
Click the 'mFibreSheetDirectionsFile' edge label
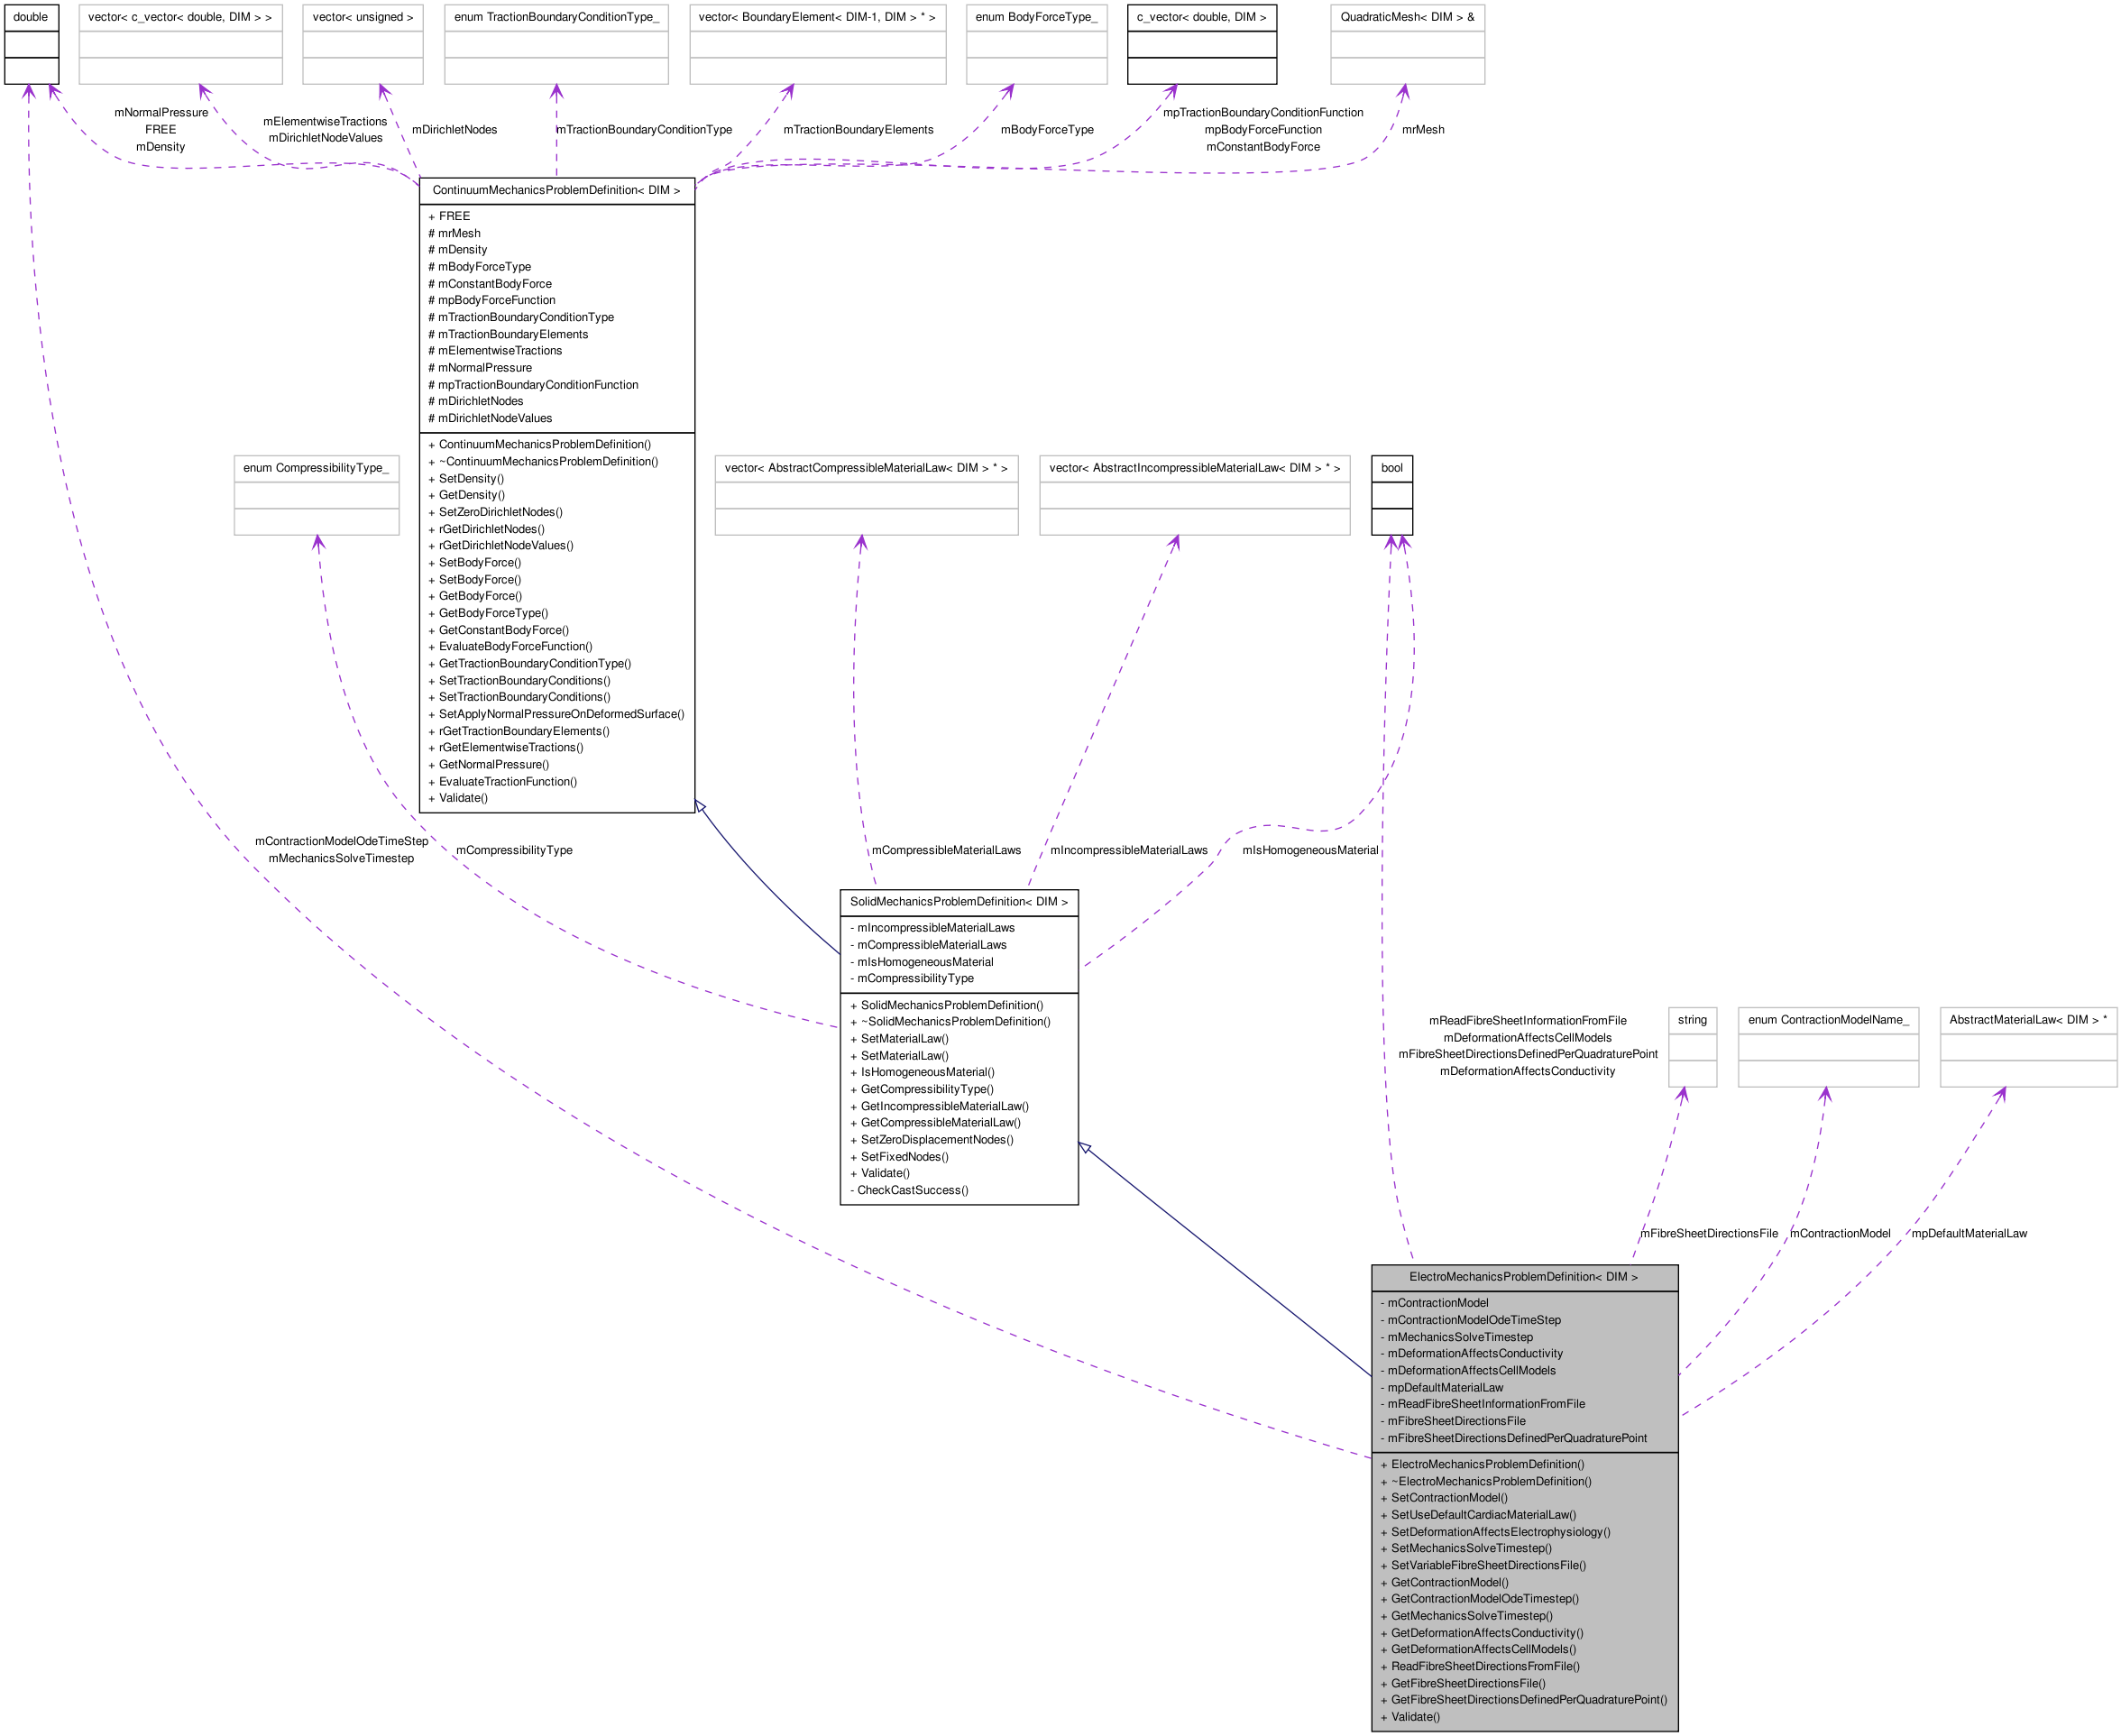coord(1709,1234)
